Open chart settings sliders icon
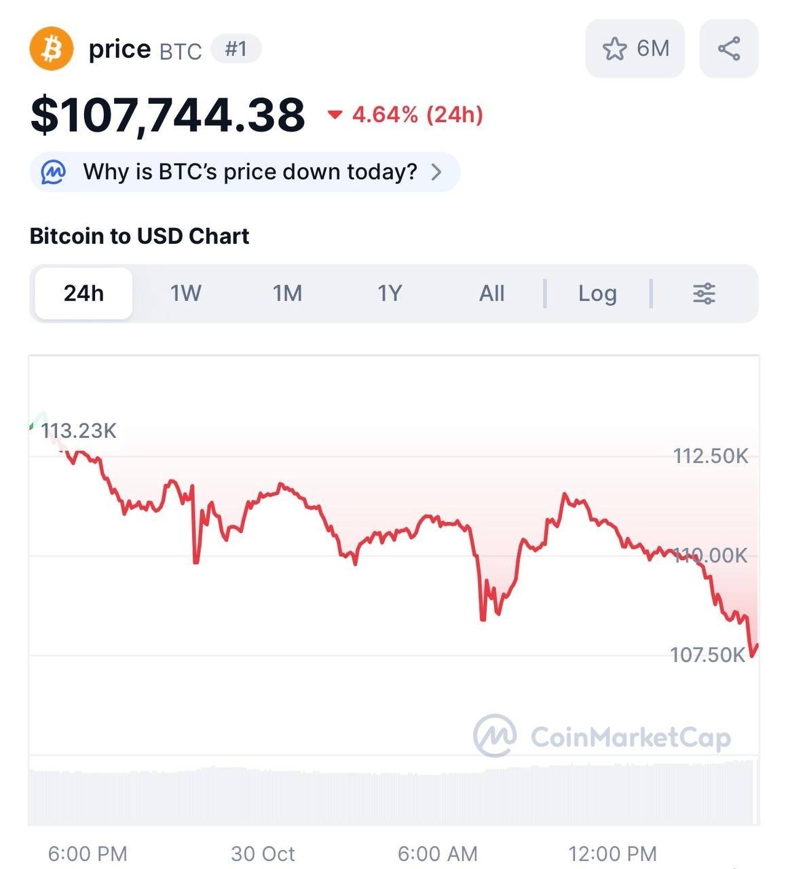 [704, 294]
